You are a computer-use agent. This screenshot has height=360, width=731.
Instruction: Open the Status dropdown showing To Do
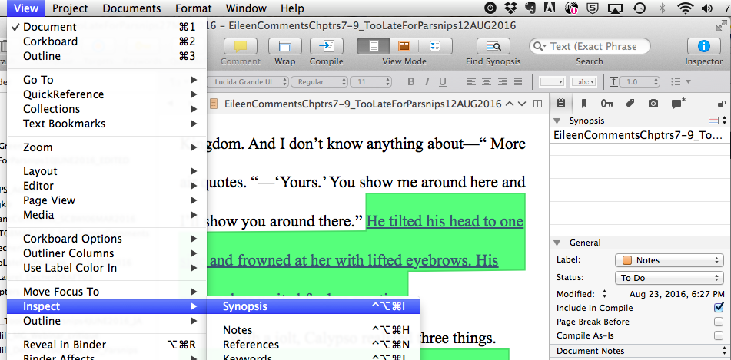pos(668,278)
